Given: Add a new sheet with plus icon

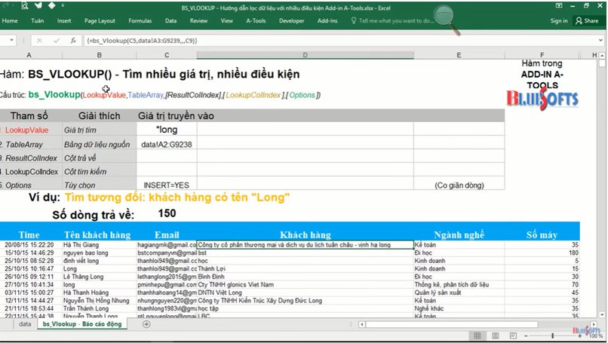Looking at the screenshot, I should [x=146, y=324].
